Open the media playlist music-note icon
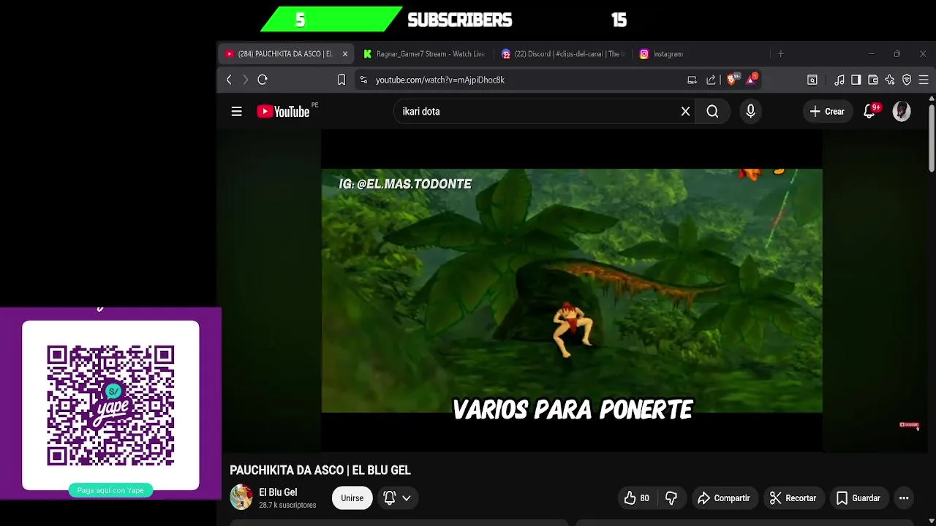936x526 pixels. pyautogui.click(x=839, y=80)
